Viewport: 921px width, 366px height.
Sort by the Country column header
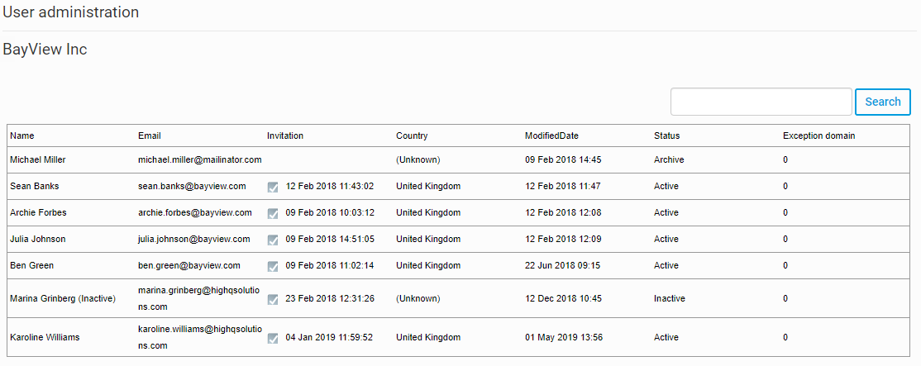tap(412, 135)
